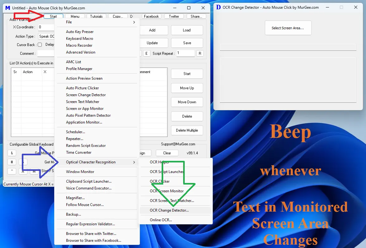Open the Start menu button in toolbar
The image size is (366, 248).
(54, 16)
